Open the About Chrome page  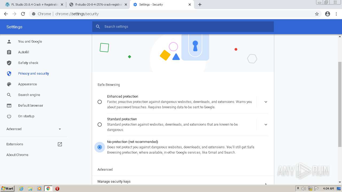click(17, 155)
